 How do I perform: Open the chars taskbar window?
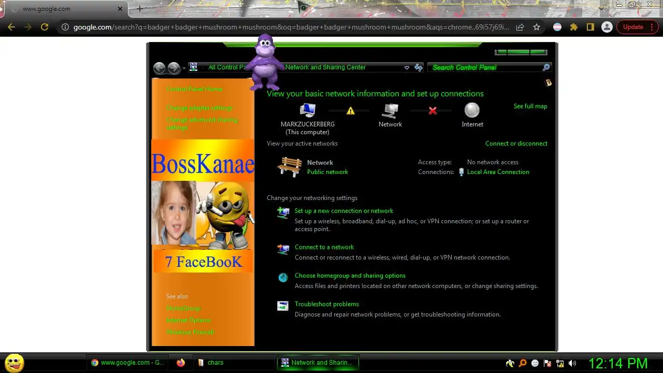pos(234,363)
